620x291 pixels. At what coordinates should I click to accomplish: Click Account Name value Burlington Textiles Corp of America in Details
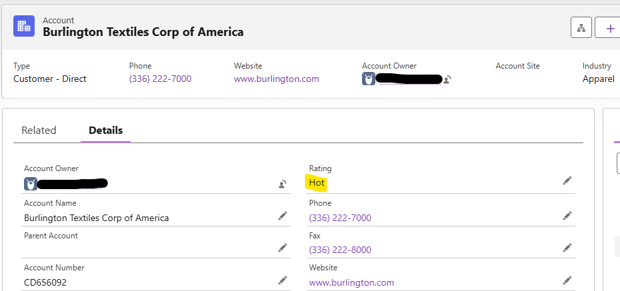tap(97, 218)
